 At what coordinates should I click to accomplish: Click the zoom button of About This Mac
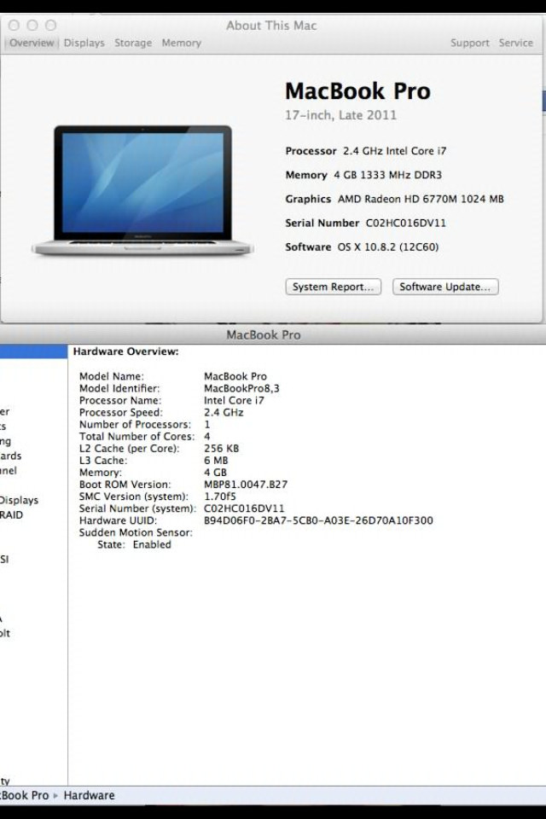point(50,26)
